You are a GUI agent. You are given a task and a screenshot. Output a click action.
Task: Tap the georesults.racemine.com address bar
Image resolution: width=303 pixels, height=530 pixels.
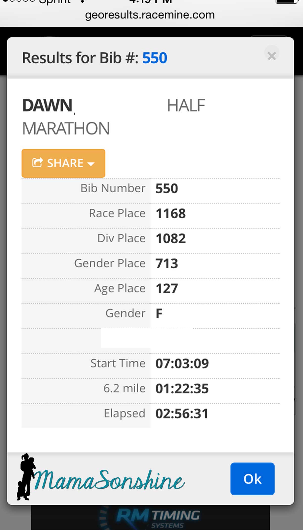(x=150, y=15)
